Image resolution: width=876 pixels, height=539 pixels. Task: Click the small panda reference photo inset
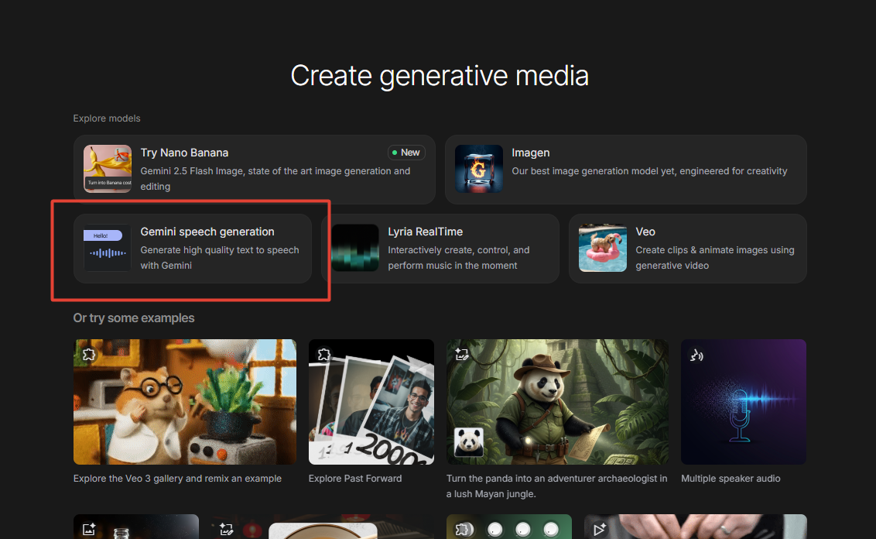[469, 441]
